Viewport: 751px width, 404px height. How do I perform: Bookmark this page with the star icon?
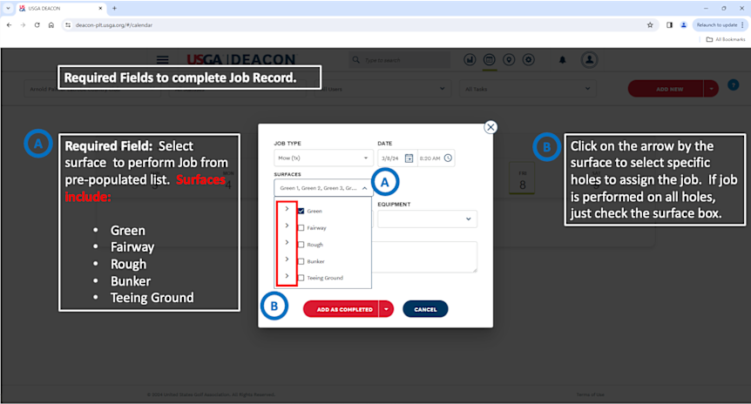650,25
